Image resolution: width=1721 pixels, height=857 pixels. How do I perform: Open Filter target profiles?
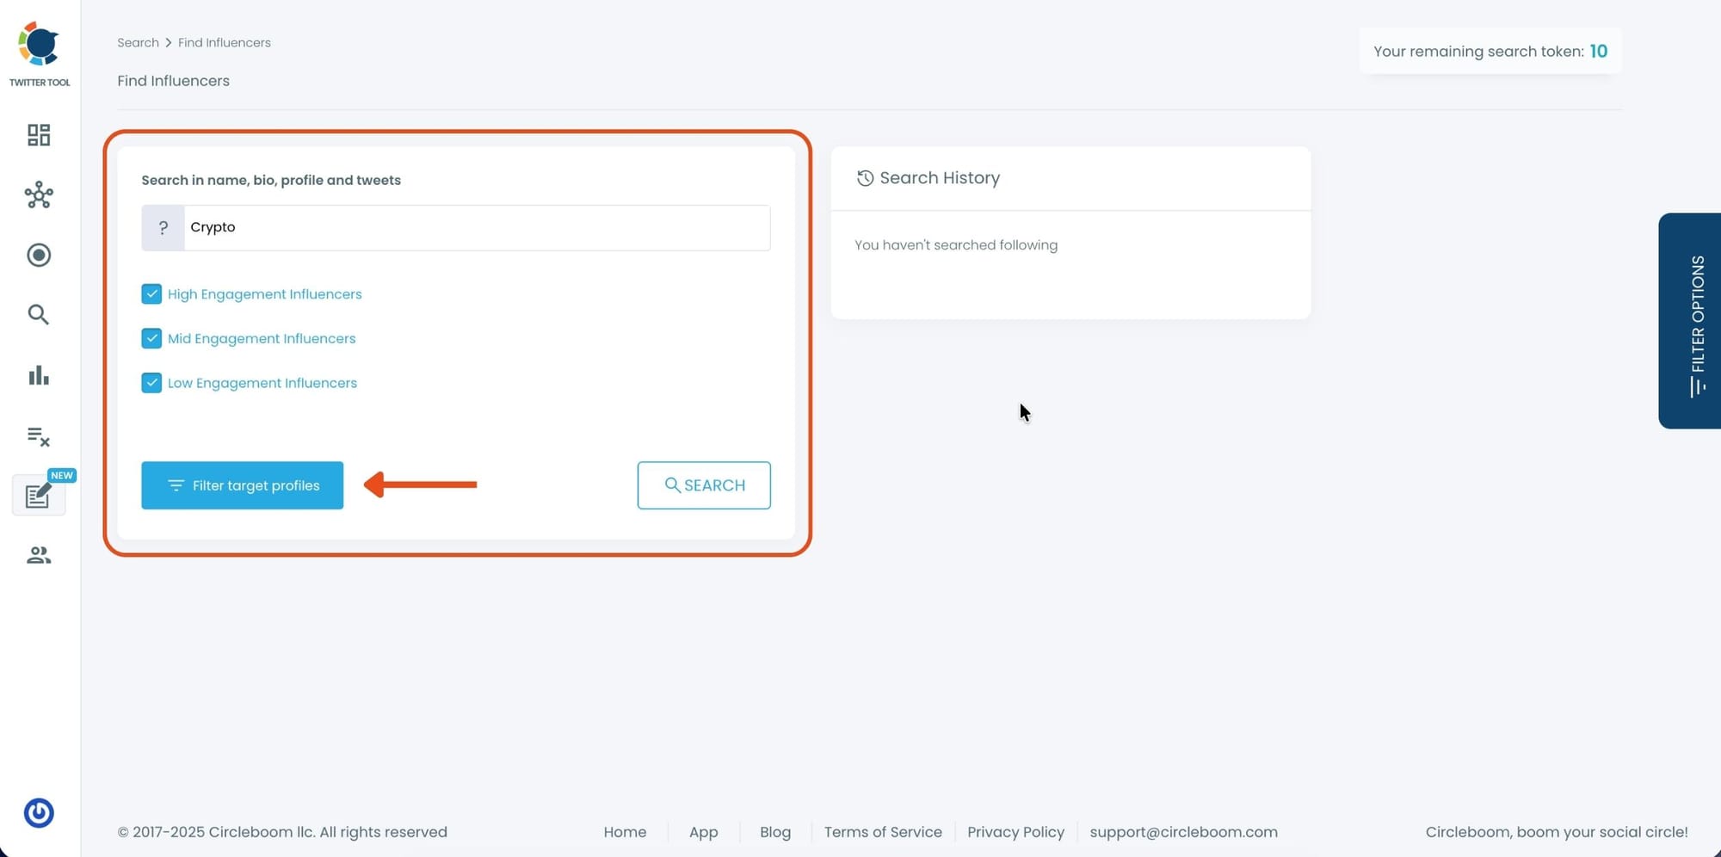point(242,485)
